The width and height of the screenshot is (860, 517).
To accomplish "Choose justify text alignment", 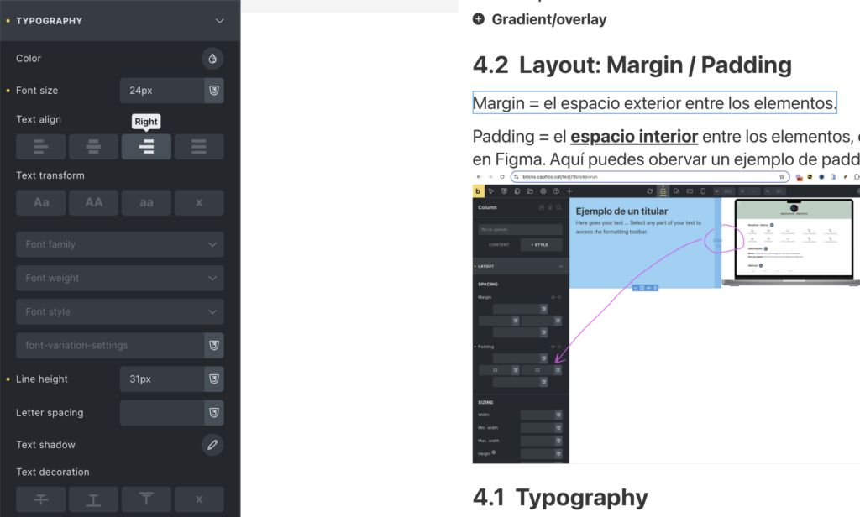I will click(199, 147).
